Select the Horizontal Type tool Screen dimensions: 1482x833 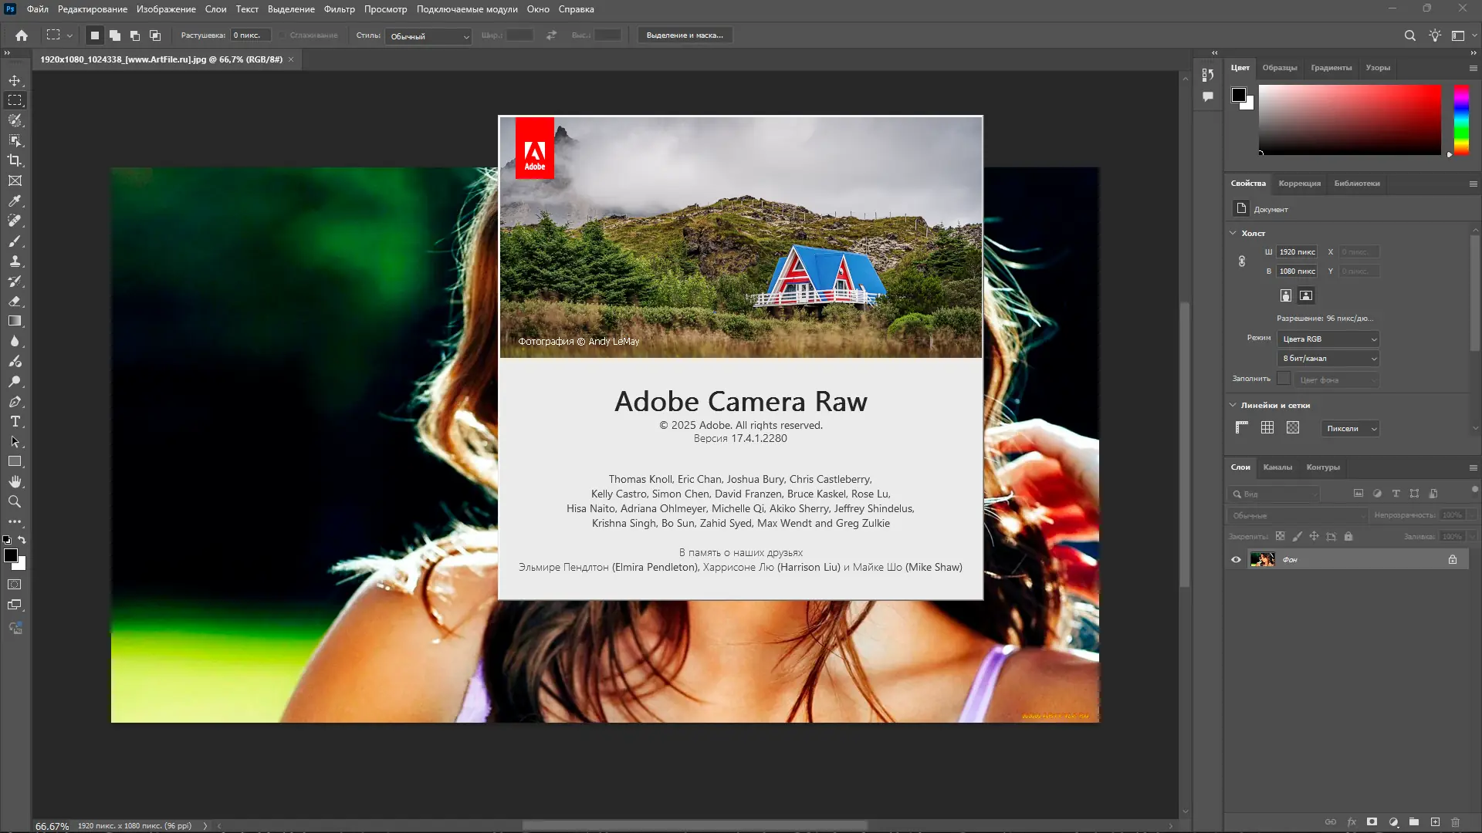pos(15,422)
